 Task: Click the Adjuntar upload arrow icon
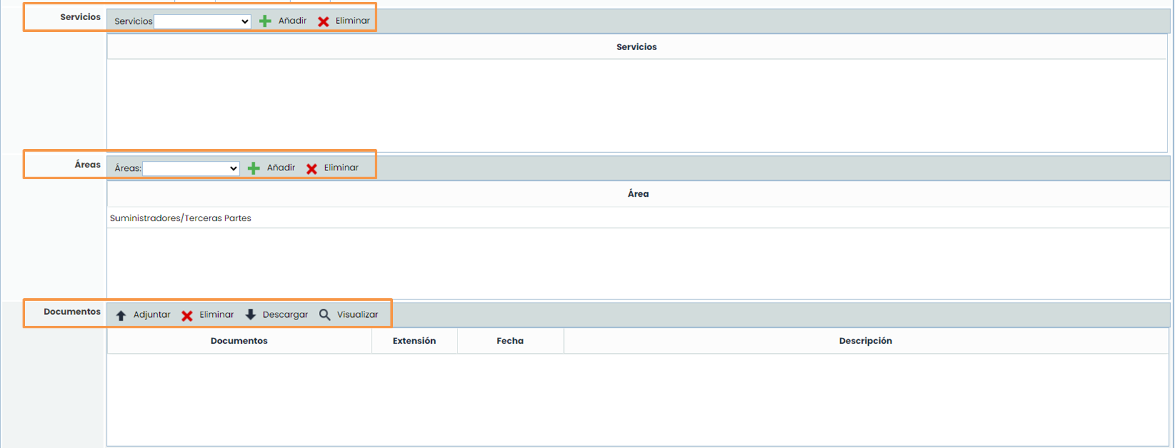click(x=121, y=315)
